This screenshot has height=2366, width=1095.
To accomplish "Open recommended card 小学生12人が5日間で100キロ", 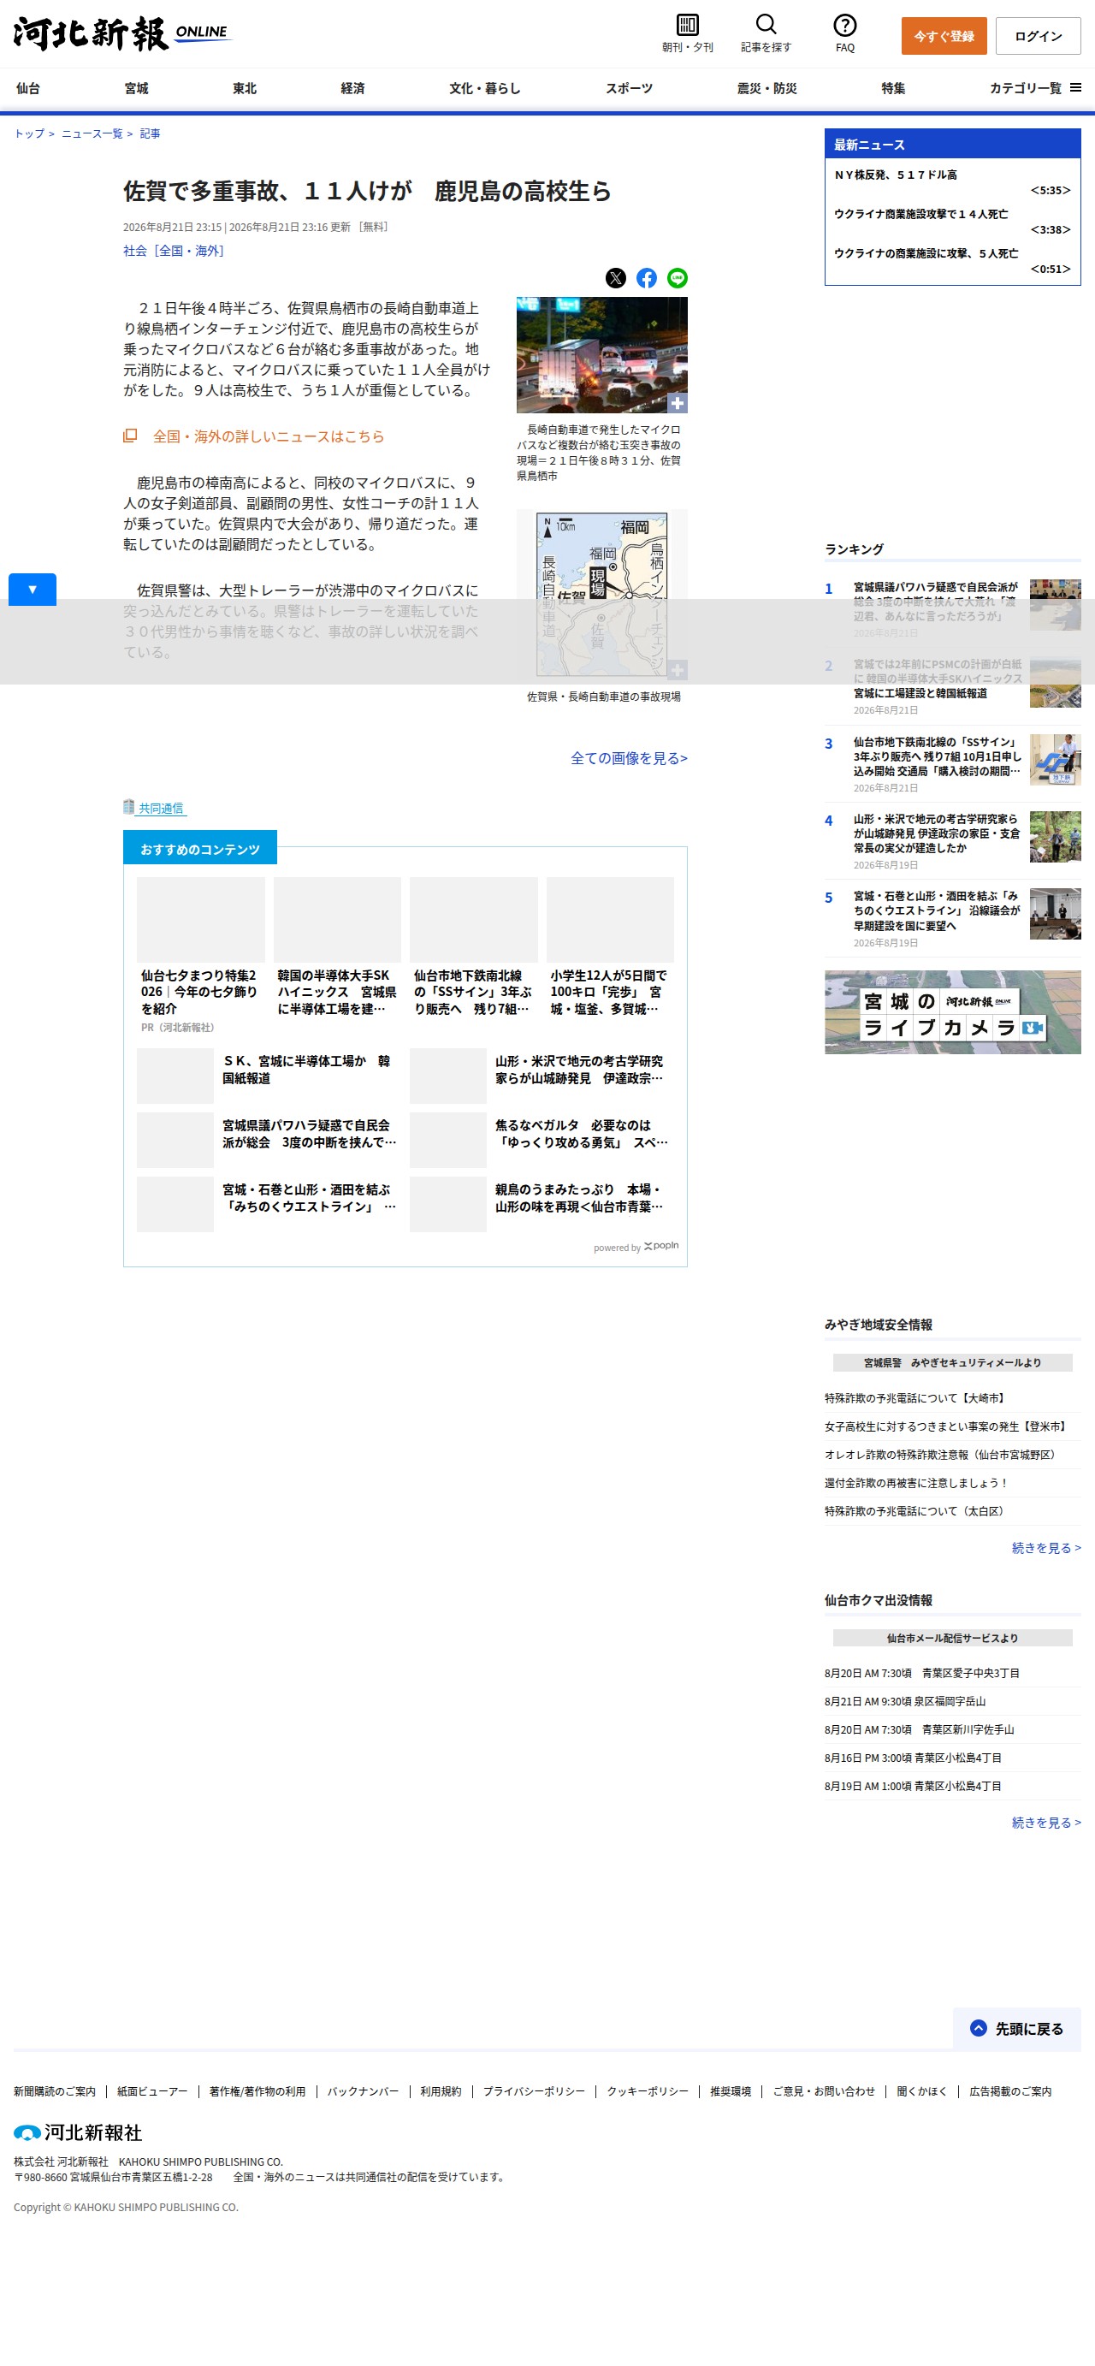I will point(609,948).
